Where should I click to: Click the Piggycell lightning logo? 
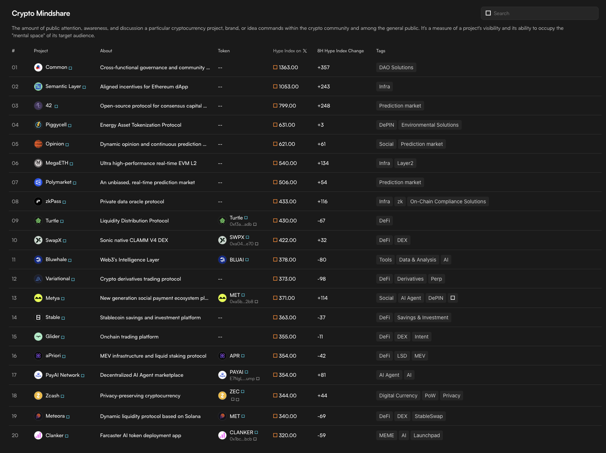(x=38, y=125)
